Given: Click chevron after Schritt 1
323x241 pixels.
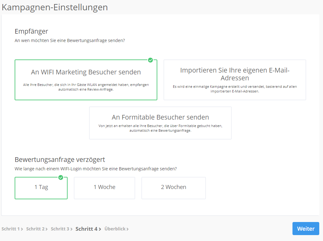Looking at the screenshot, I should point(22,229).
